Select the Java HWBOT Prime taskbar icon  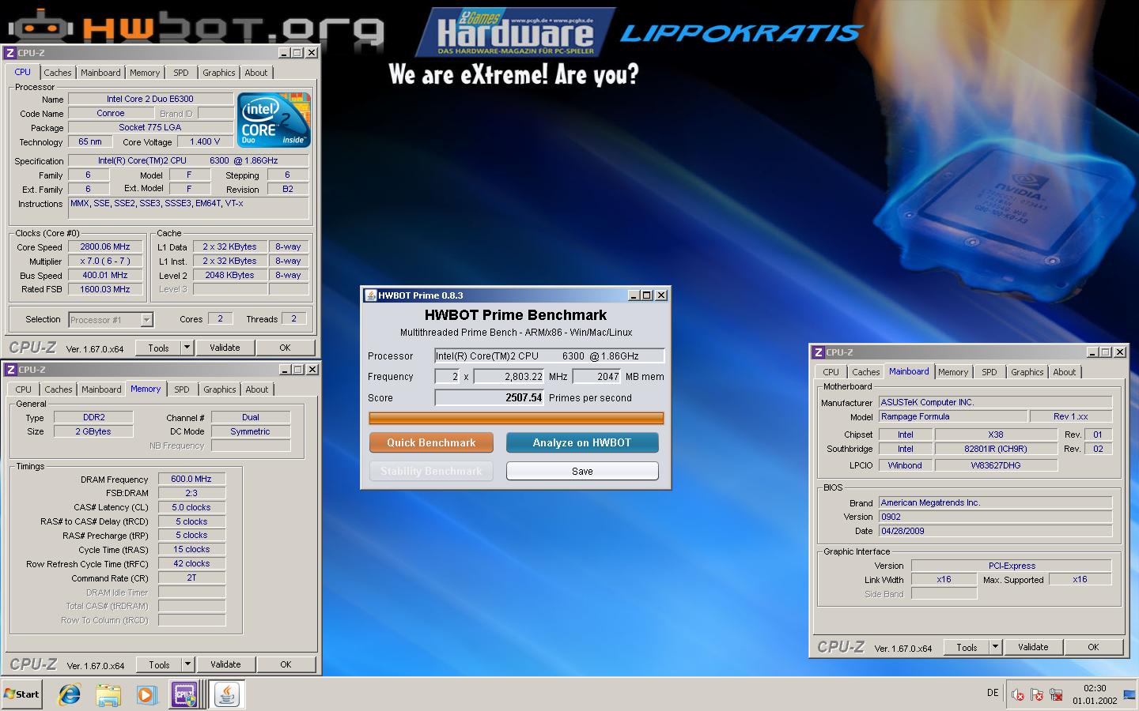click(x=227, y=694)
